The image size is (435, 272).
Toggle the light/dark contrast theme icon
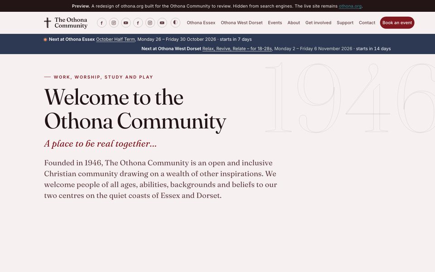(175, 23)
